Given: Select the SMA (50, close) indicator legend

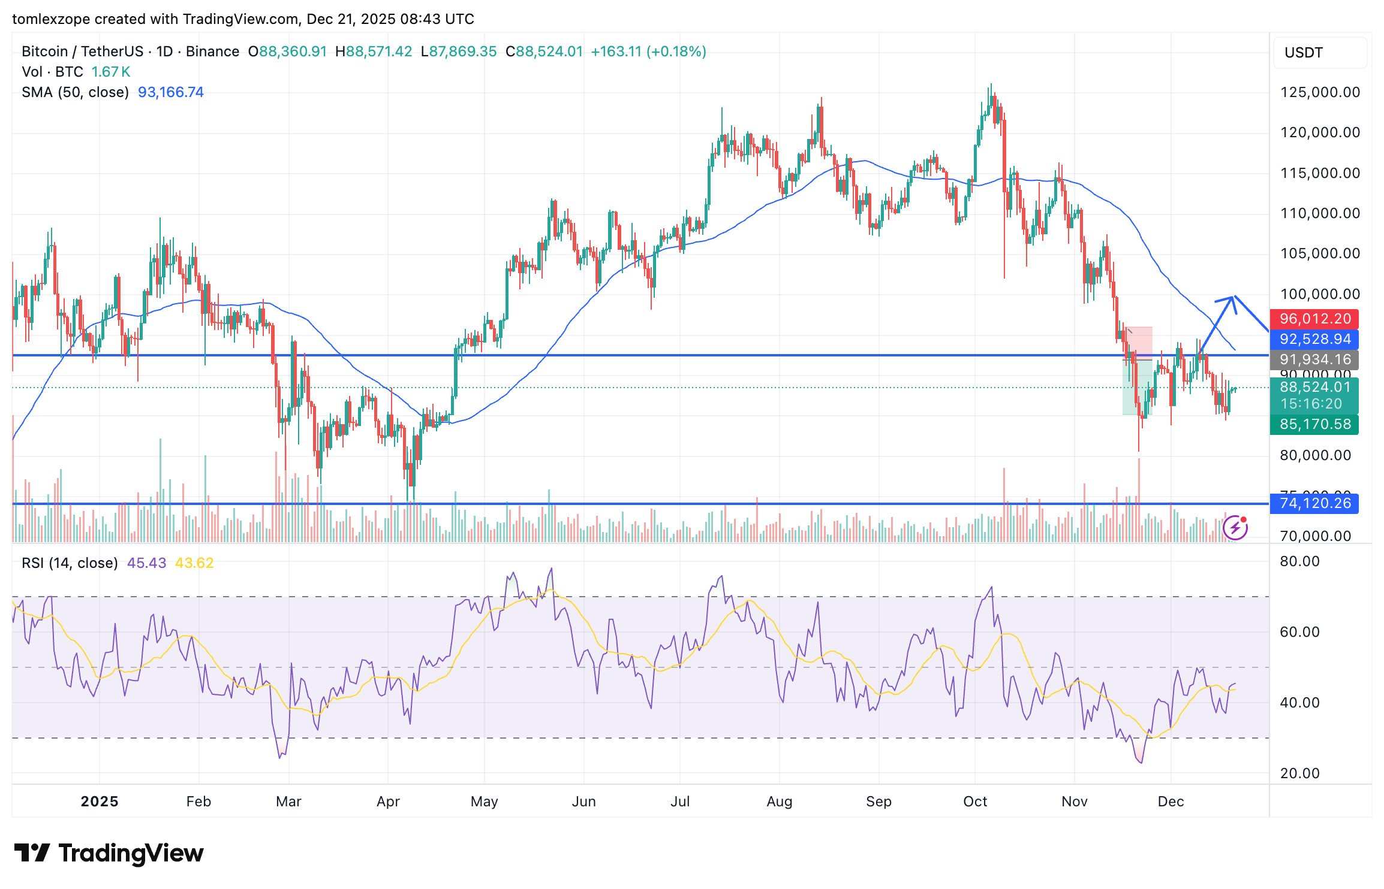Looking at the screenshot, I should 76,92.
